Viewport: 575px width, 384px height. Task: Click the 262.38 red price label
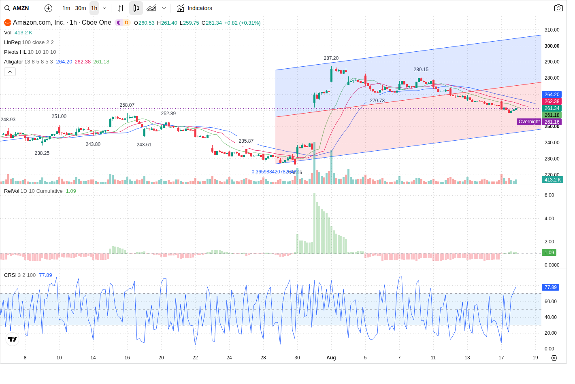pyautogui.click(x=552, y=101)
